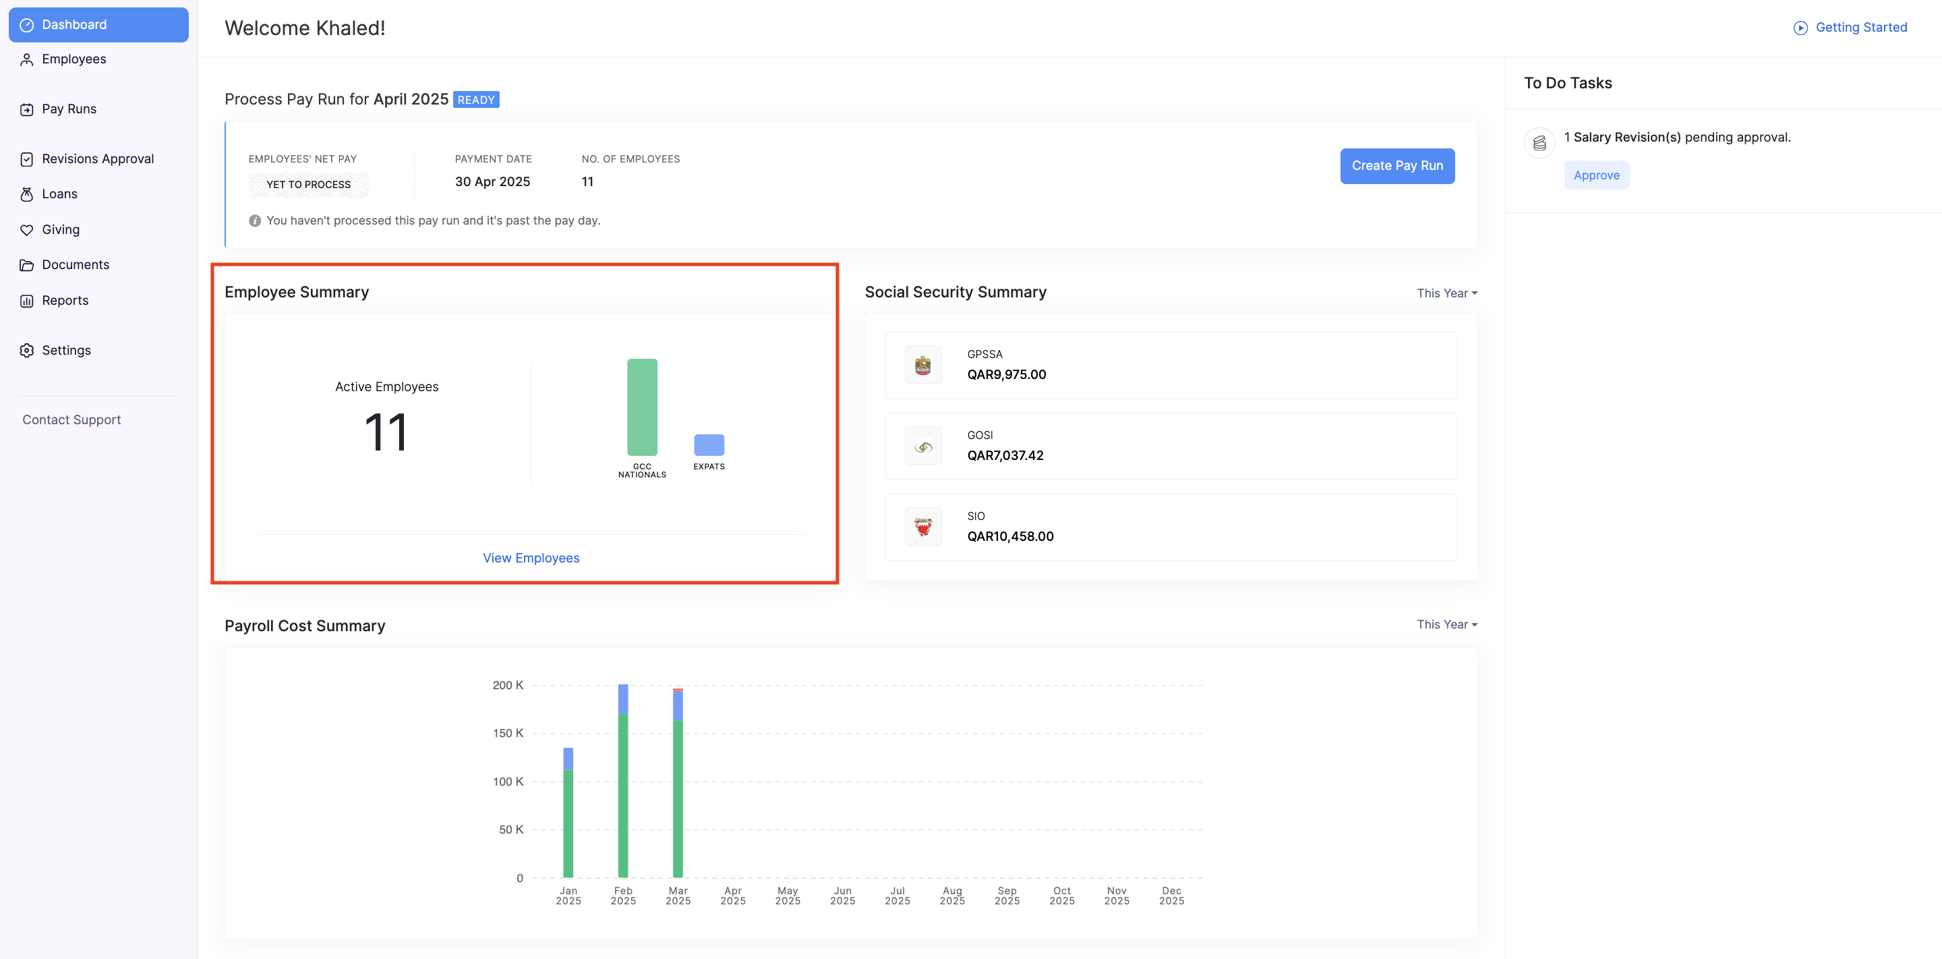Image resolution: width=1942 pixels, height=959 pixels.
Task: Click the pay run info icon
Action: 255,221
